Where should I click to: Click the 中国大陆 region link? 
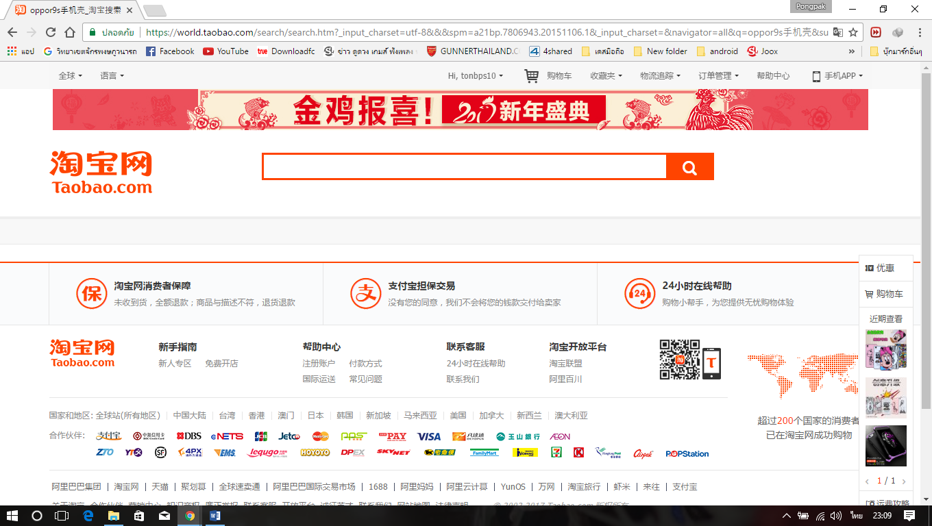190,416
